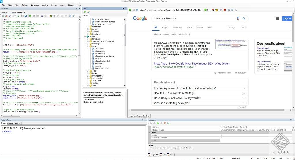Open the Debug menu
Viewport: 295px width, 160px height.
pos(54,5)
